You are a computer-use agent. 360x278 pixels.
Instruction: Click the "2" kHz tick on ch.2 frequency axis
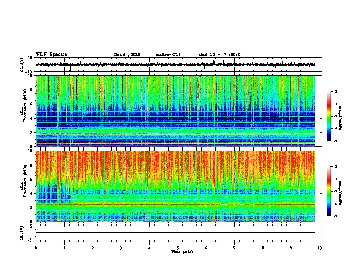point(32,208)
